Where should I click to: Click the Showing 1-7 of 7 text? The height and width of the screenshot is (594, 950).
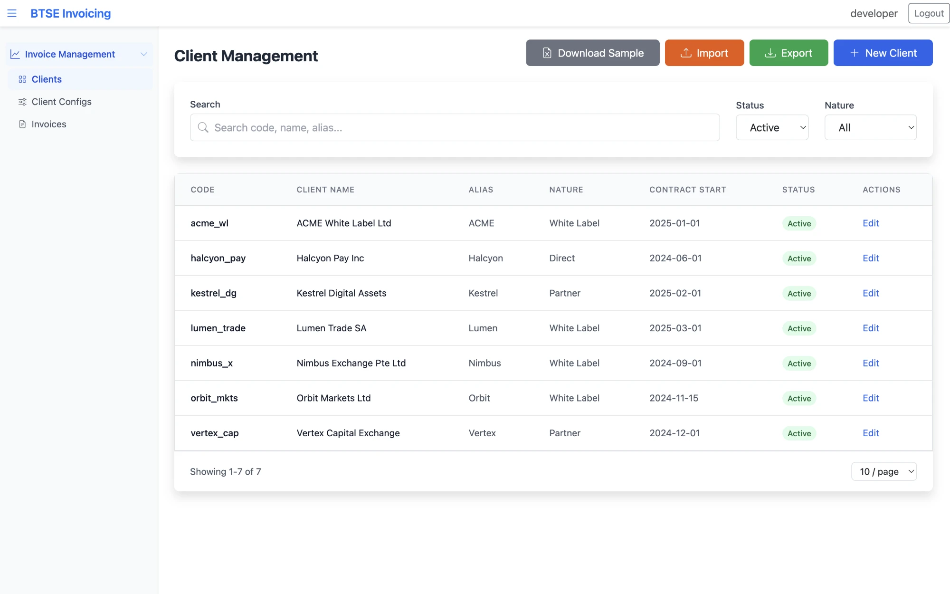[x=225, y=471]
